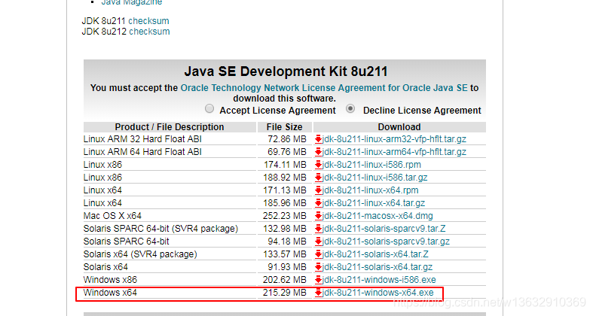Click download arrow icon for windows-i586.exe
Screen dimensions: 593x316
[x=319, y=280]
